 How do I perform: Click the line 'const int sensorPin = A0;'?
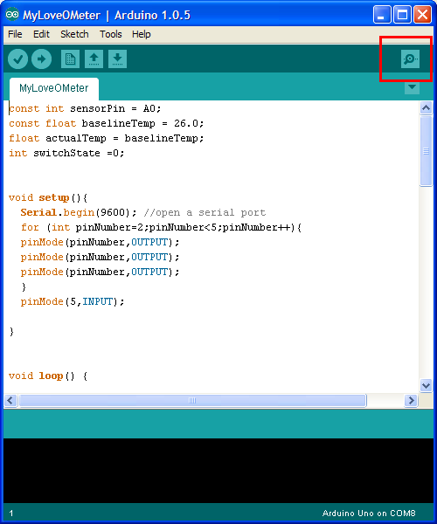click(x=85, y=108)
